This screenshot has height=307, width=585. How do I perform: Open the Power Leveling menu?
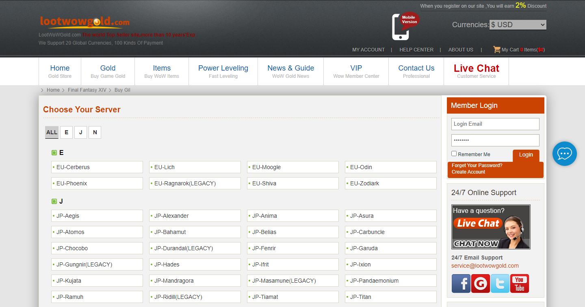(x=223, y=71)
